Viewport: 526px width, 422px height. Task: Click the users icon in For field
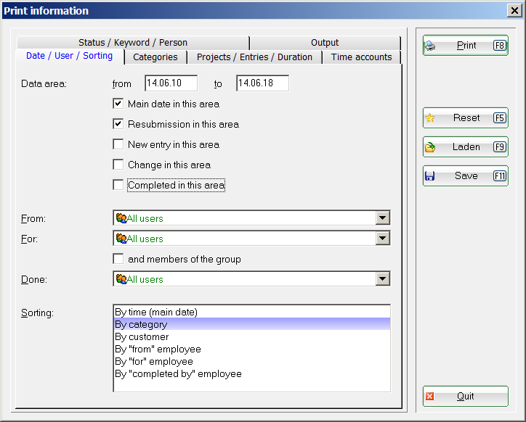(x=121, y=239)
